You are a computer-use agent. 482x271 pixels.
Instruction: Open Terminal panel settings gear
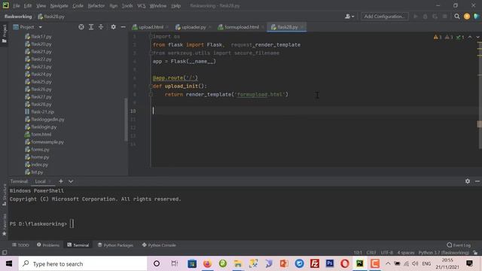pos(468,181)
